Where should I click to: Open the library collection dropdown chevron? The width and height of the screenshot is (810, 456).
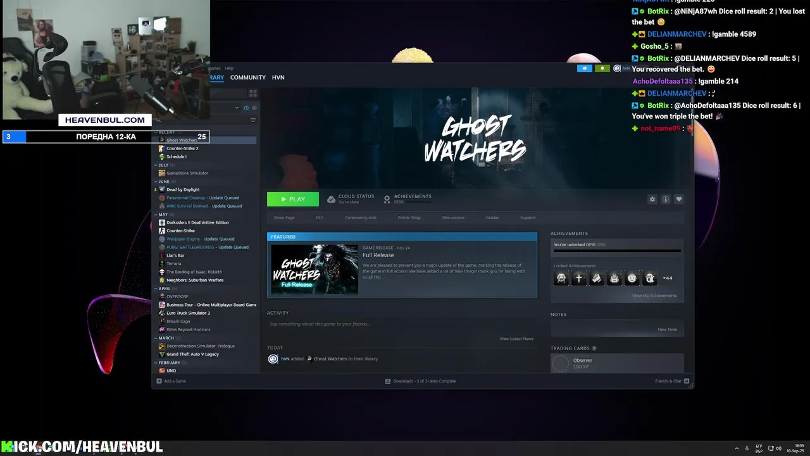[237, 108]
